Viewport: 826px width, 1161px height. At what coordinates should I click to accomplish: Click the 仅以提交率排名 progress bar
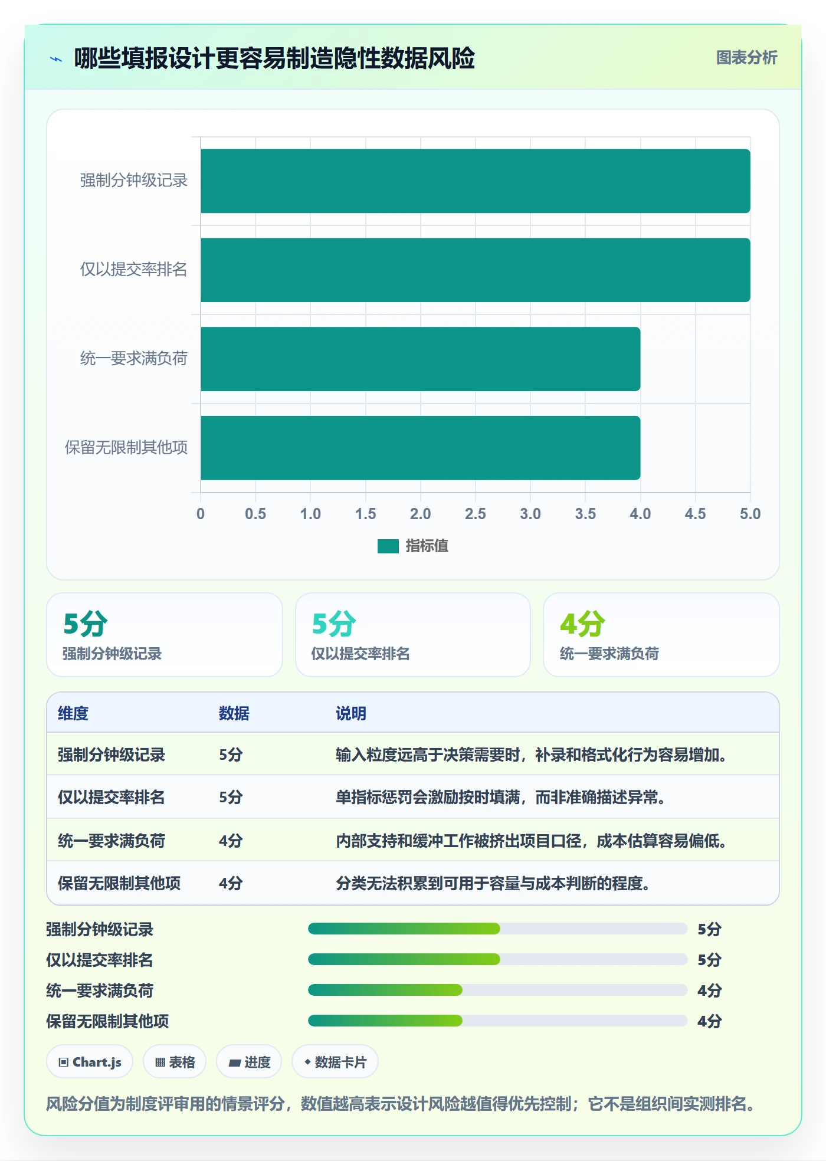[x=497, y=960]
